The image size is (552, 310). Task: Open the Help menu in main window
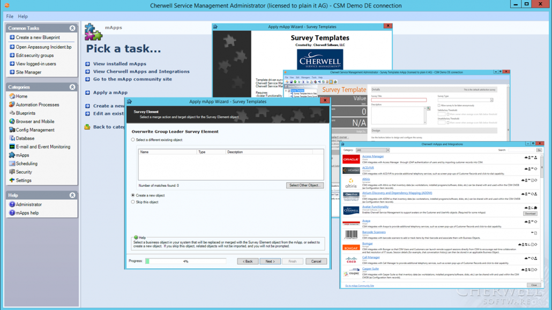point(23,17)
